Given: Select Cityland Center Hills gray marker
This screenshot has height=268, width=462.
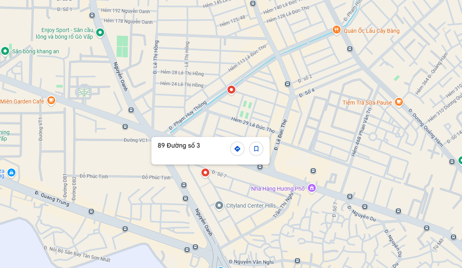Looking at the screenshot, I should click(219, 205).
